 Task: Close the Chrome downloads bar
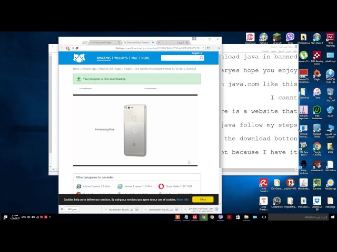(x=62, y=209)
